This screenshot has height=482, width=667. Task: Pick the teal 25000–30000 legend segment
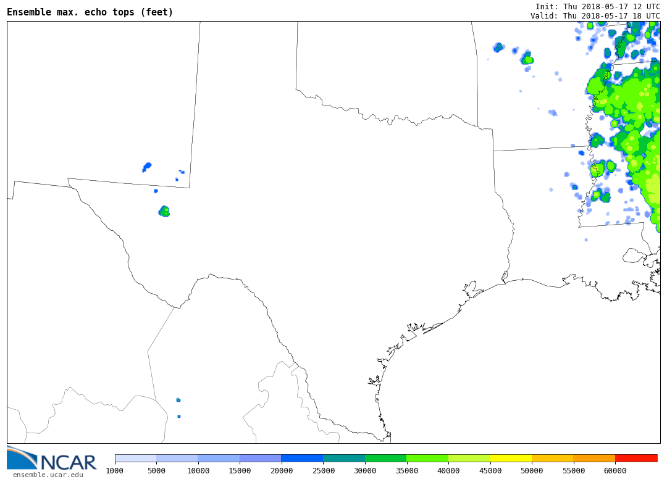[x=343, y=458]
